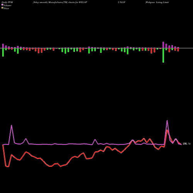The width and height of the screenshot is (193, 193).
Task: Click the green-red Price legend swatch
Action: [2, 8]
